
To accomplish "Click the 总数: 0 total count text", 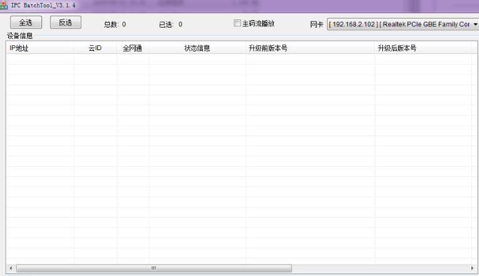I will (115, 24).
